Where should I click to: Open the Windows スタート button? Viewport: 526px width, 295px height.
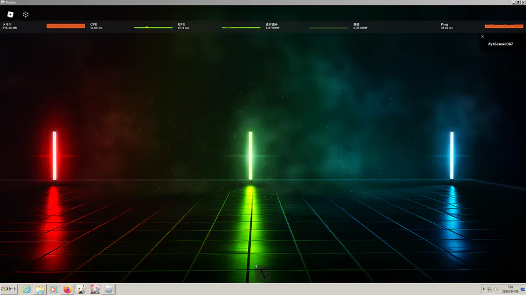point(9,289)
